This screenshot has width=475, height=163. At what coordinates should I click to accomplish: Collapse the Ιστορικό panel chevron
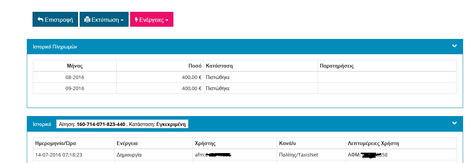tap(454, 123)
